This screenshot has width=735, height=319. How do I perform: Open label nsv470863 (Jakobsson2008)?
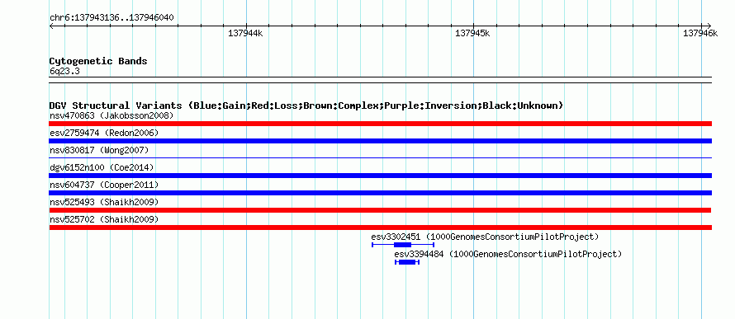pyautogui.click(x=111, y=115)
